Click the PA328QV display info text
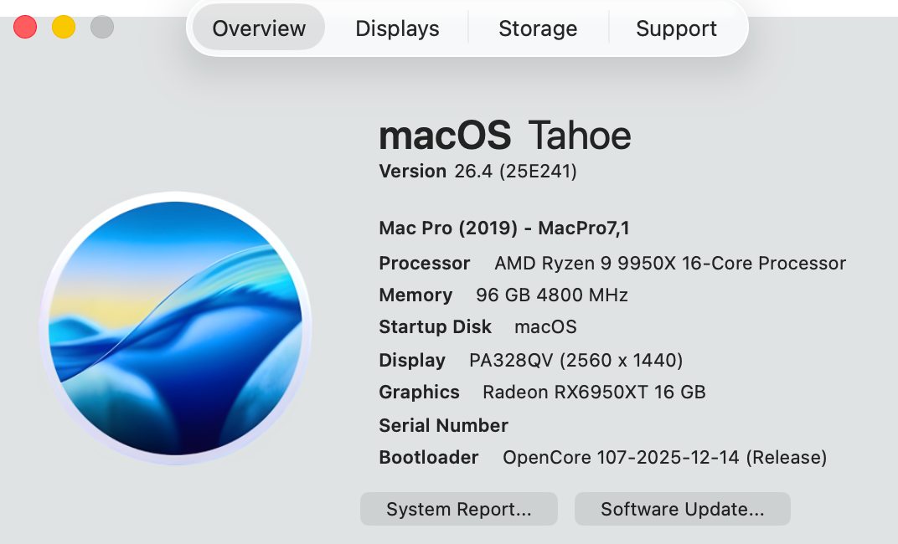Viewport: 898px width, 544px height. pos(575,361)
